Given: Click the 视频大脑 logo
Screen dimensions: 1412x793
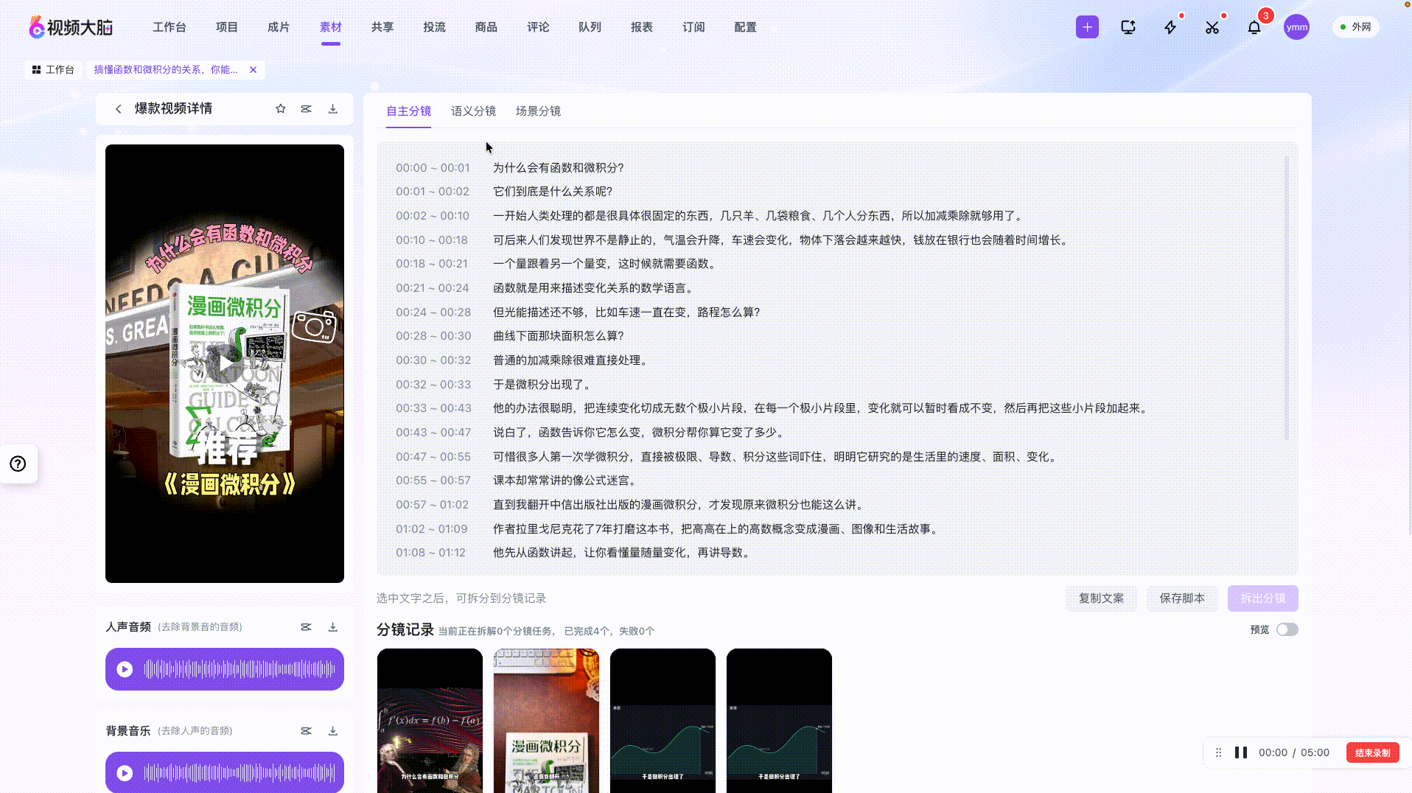Looking at the screenshot, I should pos(71,27).
